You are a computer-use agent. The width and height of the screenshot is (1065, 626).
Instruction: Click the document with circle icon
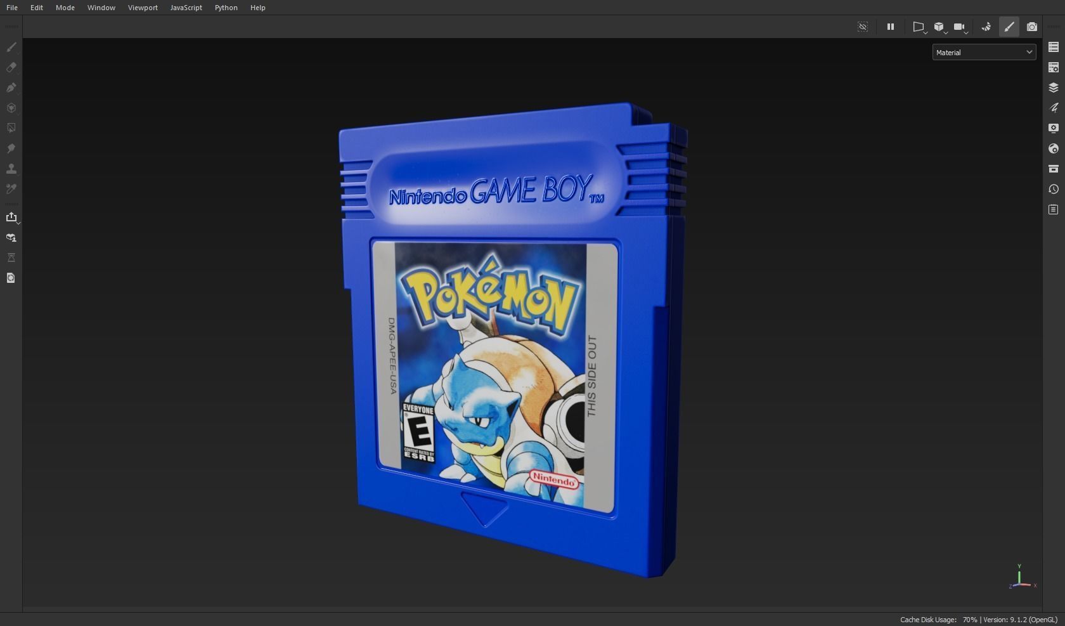(x=11, y=278)
